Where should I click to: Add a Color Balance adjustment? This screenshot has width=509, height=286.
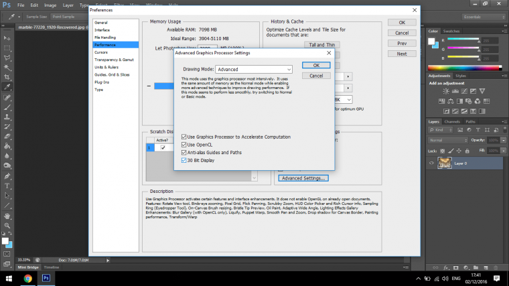(x=451, y=101)
